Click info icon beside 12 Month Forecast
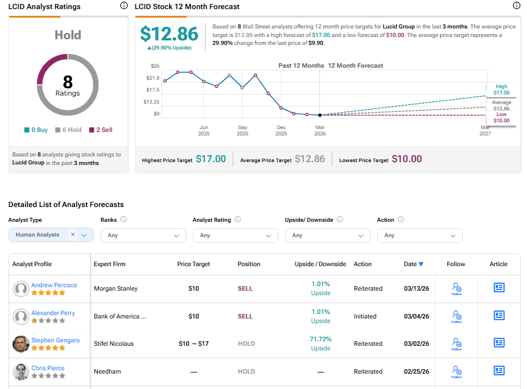 click(517, 6)
